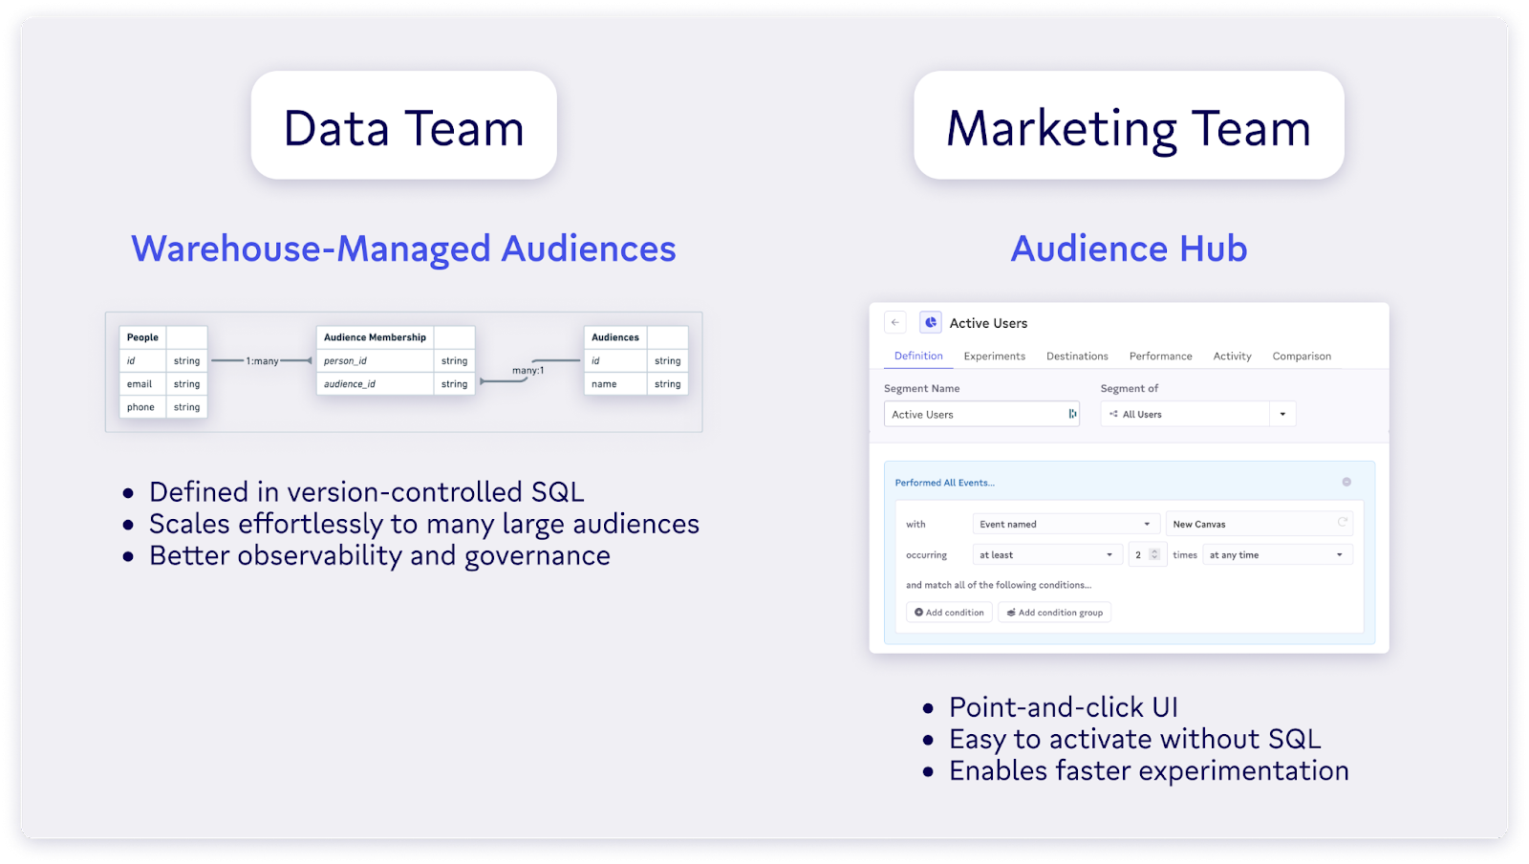The width and height of the screenshot is (1529, 864).
Task: Open the Definition tab
Action: (918, 356)
